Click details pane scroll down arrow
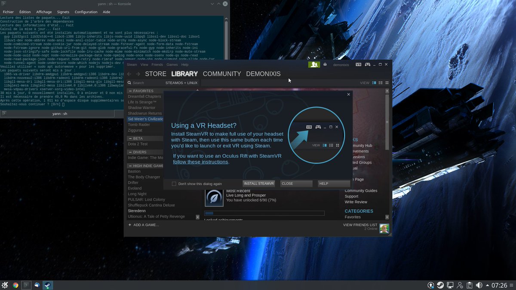516x290 pixels. [x=387, y=217]
